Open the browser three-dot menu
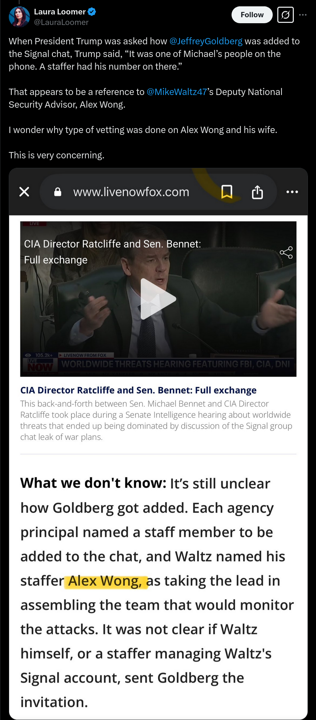 (x=292, y=192)
